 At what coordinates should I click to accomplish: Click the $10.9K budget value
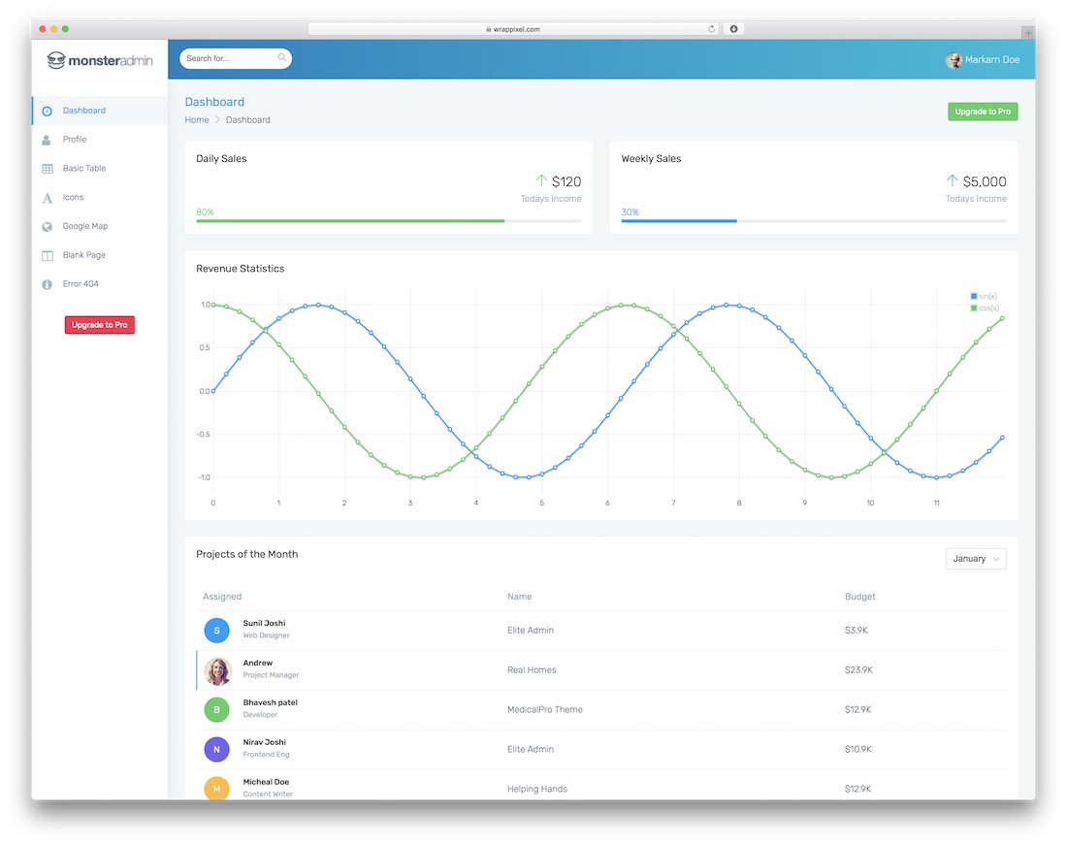coord(858,749)
